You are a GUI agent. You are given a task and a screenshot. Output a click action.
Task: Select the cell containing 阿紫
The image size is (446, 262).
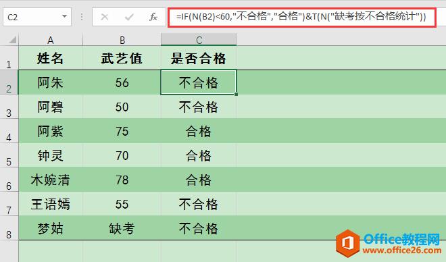point(51,131)
